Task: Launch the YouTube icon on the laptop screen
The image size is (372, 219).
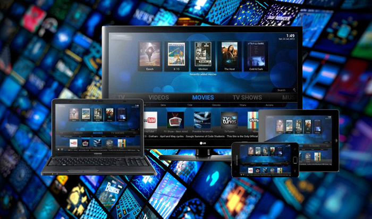Action: pyautogui.click(x=73, y=143)
